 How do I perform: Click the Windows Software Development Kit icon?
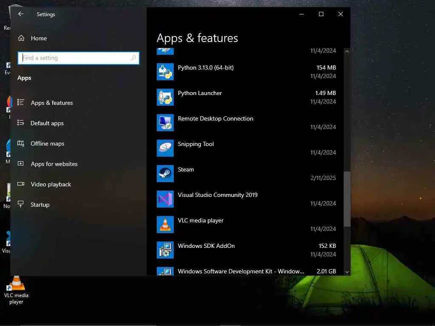coord(165,271)
